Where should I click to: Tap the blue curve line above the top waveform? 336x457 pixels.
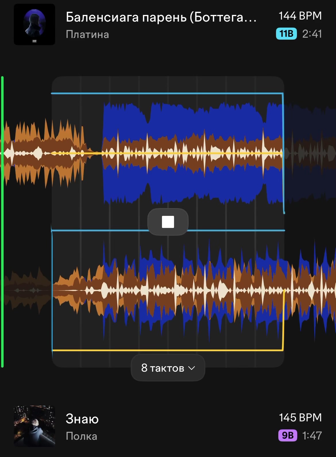click(167, 93)
